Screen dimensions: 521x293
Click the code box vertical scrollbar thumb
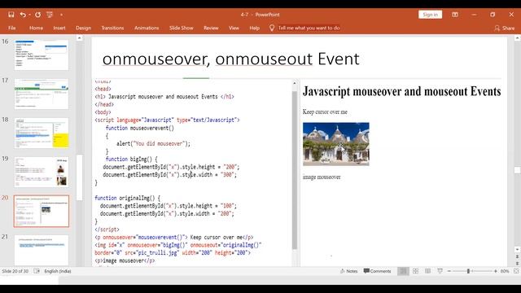point(295,169)
